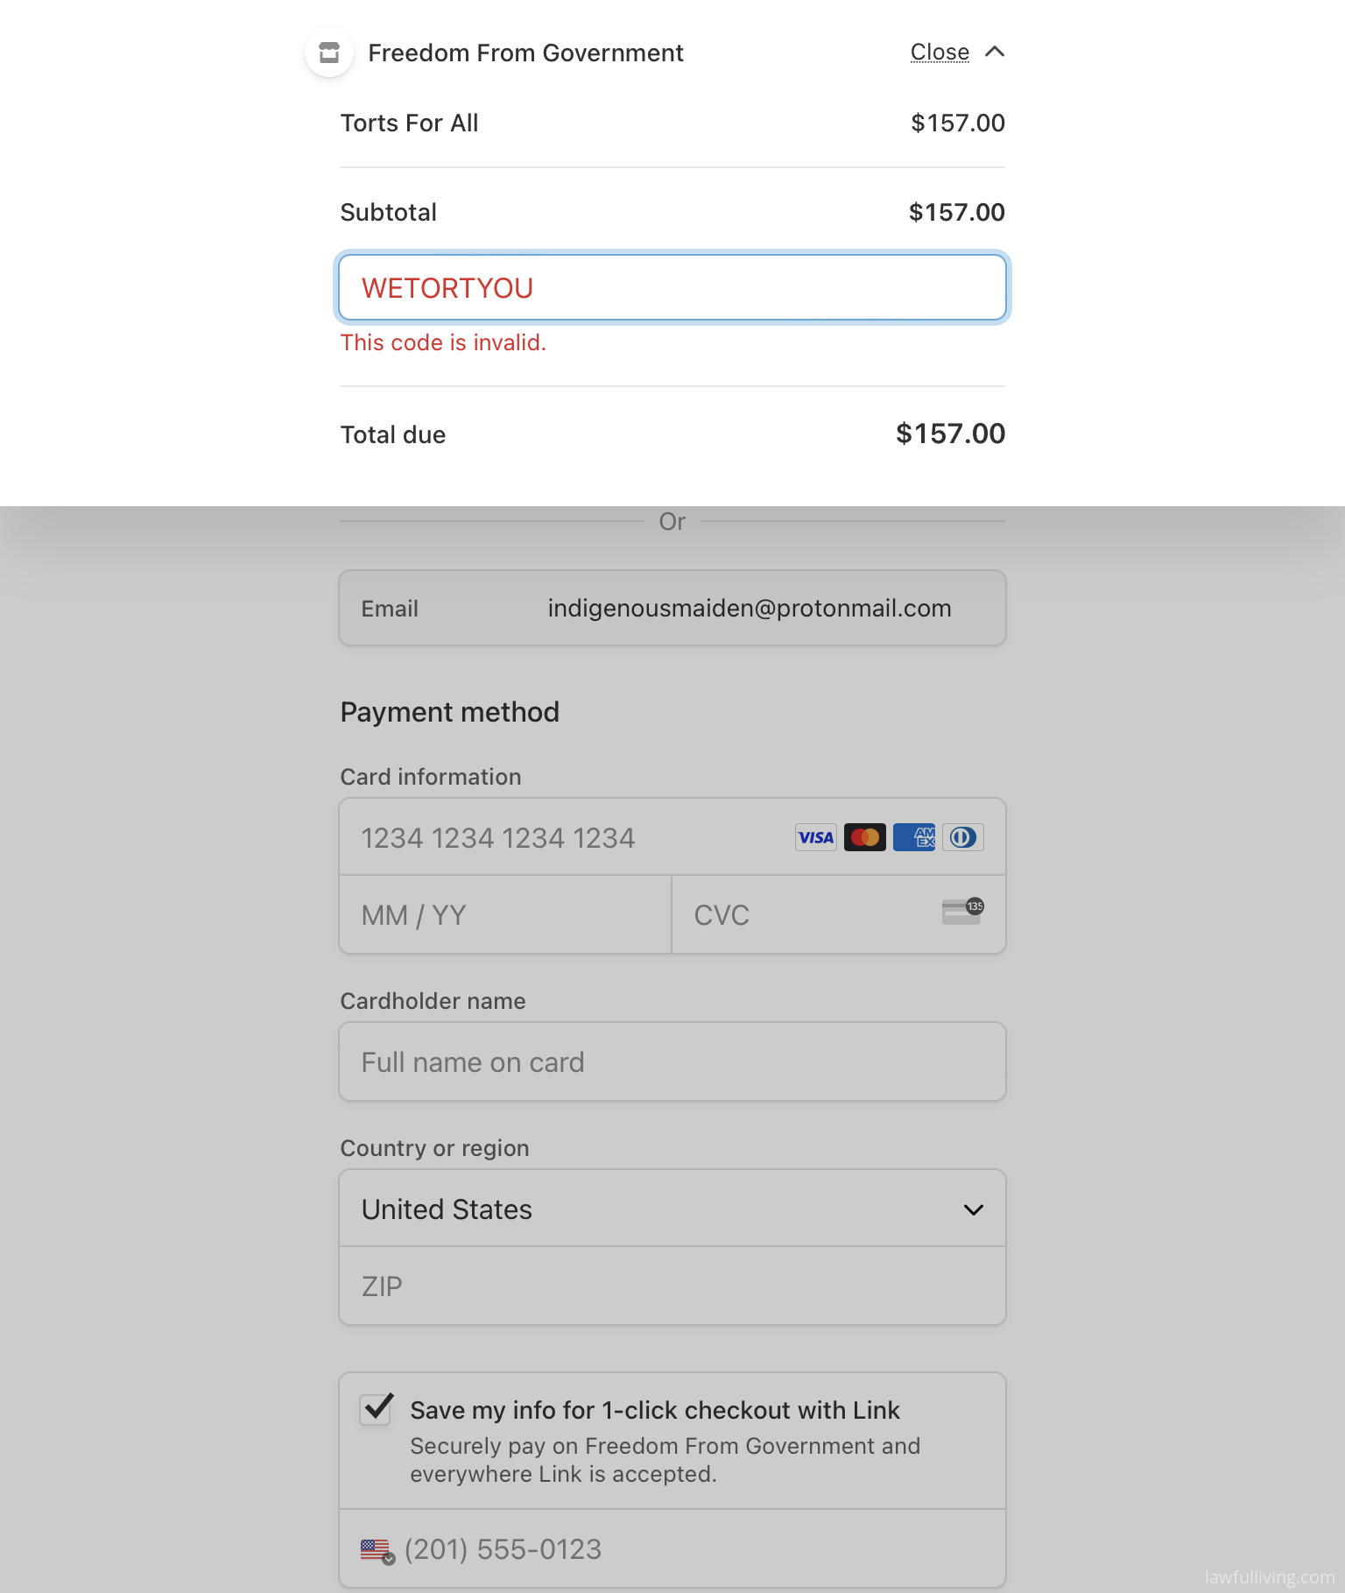Click the merchant storefront icon
The height and width of the screenshot is (1593, 1345).
[329, 53]
